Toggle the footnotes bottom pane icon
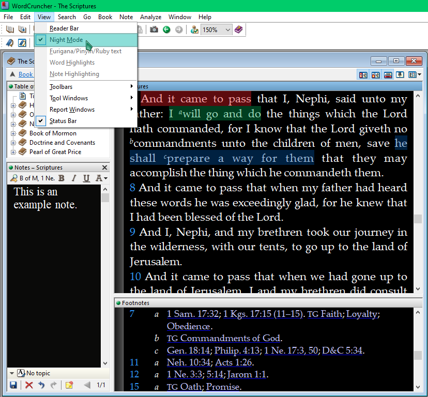 click(388, 75)
